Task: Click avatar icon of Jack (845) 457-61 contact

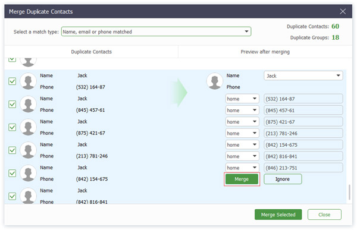Action: (x=28, y=104)
